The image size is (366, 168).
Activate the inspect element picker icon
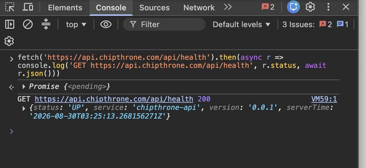click(x=10, y=7)
